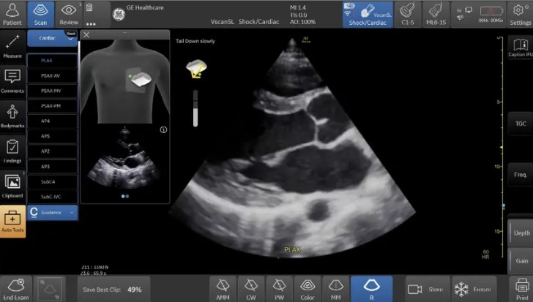Click the Store clip button

pyautogui.click(x=425, y=288)
